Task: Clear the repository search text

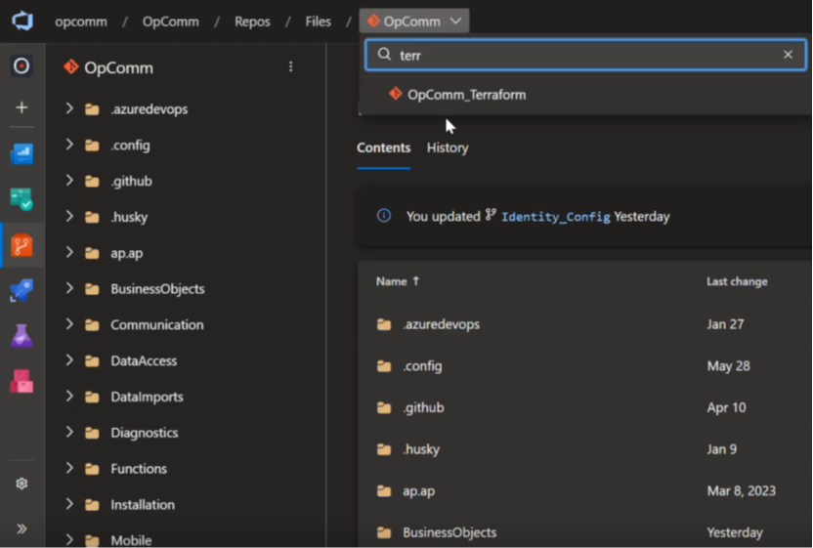Action: point(788,55)
